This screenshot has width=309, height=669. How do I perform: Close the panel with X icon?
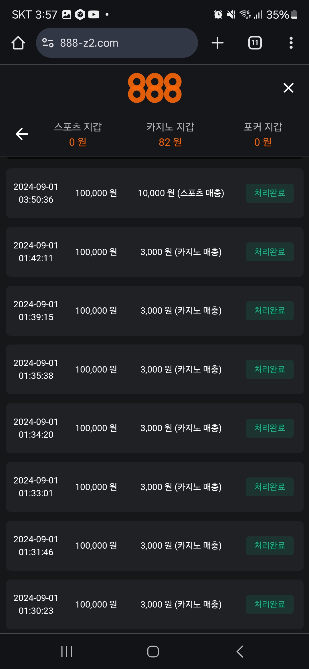click(288, 88)
